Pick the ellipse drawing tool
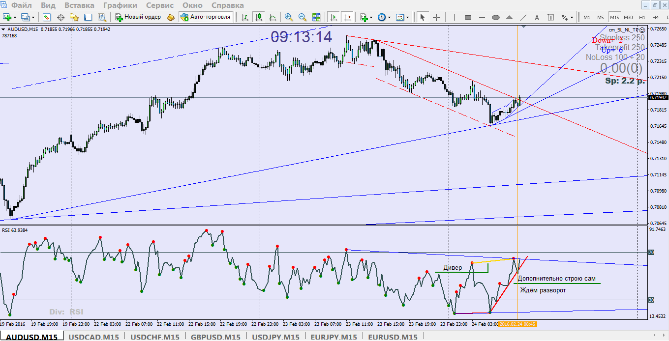 click(496, 17)
